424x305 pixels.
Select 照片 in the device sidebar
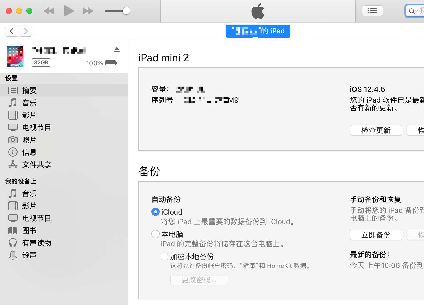click(x=29, y=140)
